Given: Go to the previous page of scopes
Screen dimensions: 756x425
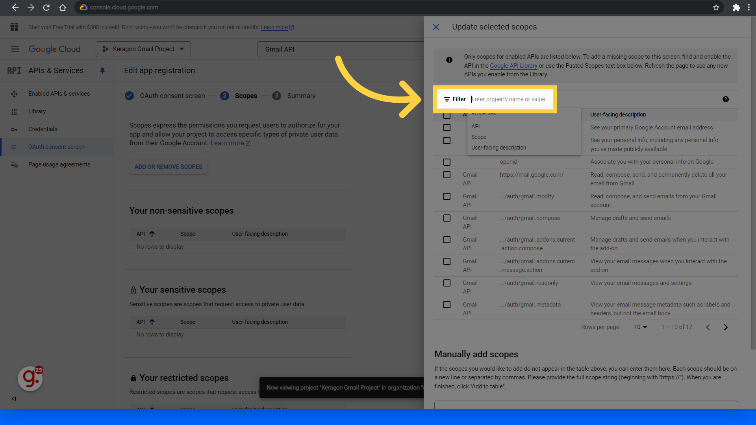Looking at the screenshot, I should 708,327.
